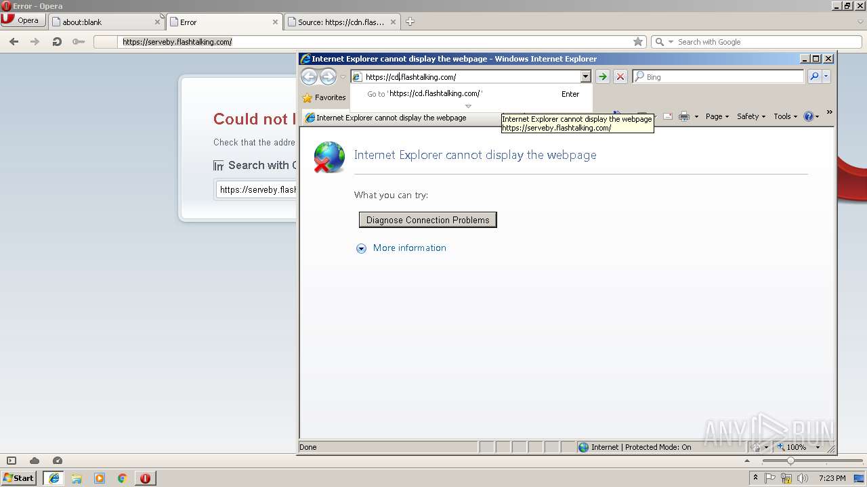Click IE's green Go arrow

point(602,77)
